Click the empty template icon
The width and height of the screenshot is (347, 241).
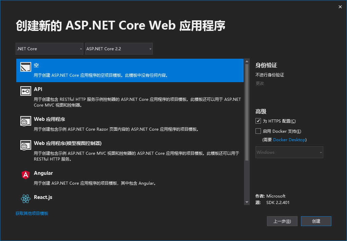(x=26, y=67)
